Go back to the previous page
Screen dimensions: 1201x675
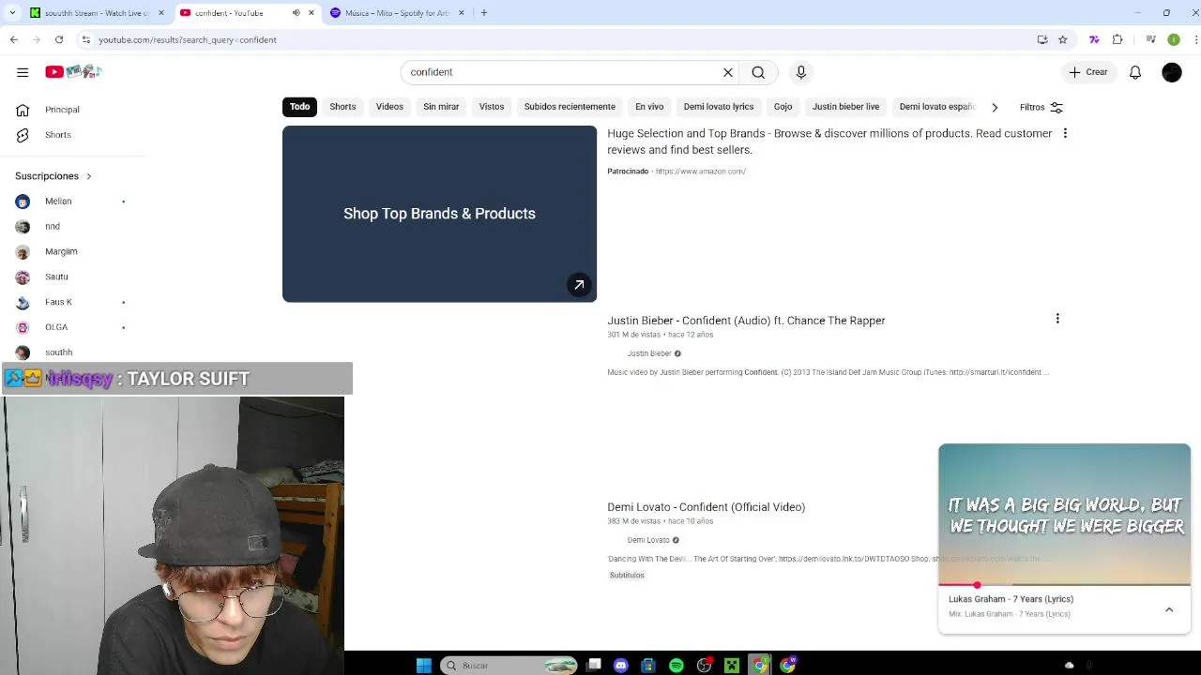pos(14,39)
